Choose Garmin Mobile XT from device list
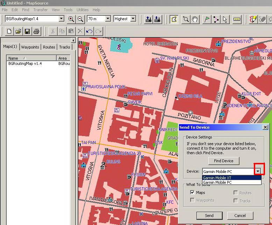Screen dimensions: 272x225 (x=231, y=178)
